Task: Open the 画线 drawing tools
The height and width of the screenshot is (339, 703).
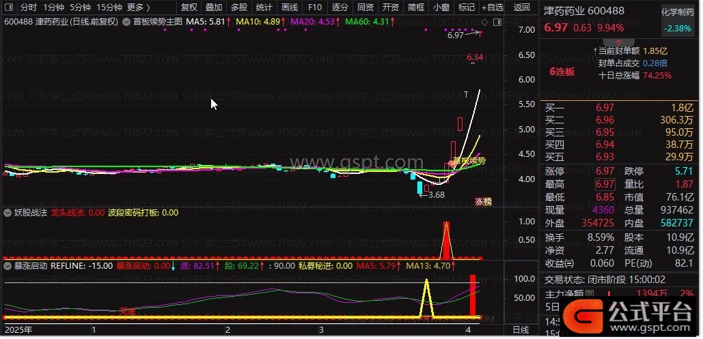Action: tap(289, 8)
